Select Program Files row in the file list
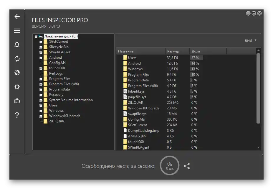This screenshot has height=189, width=273. coord(186,74)
